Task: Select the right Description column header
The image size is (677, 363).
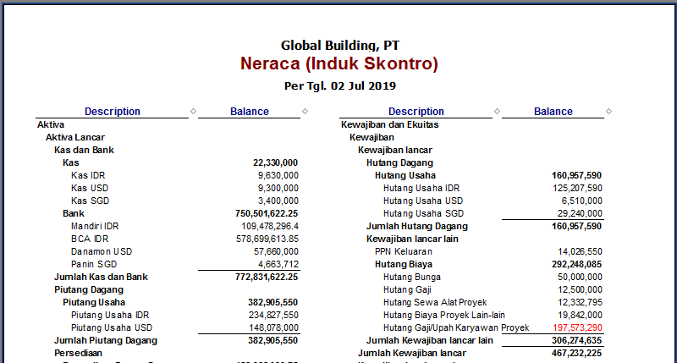Action: pyautogui.click(x=416, y=112)
